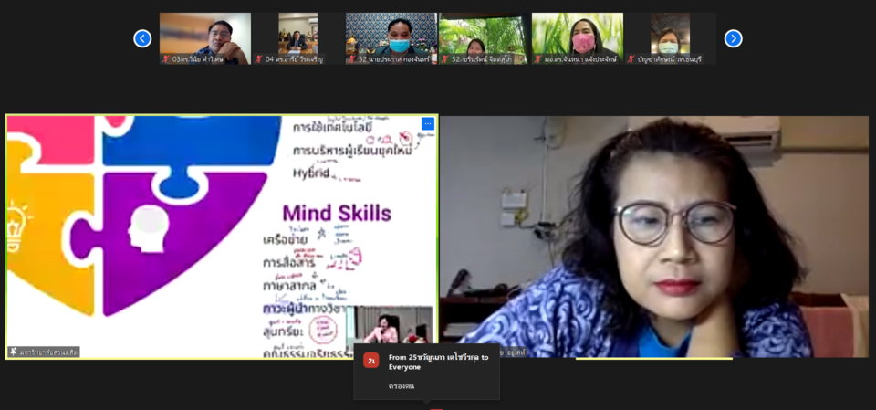This screenshot has width=876, height=410.
Task: Show next participants with right arrow
Action: 733,38
